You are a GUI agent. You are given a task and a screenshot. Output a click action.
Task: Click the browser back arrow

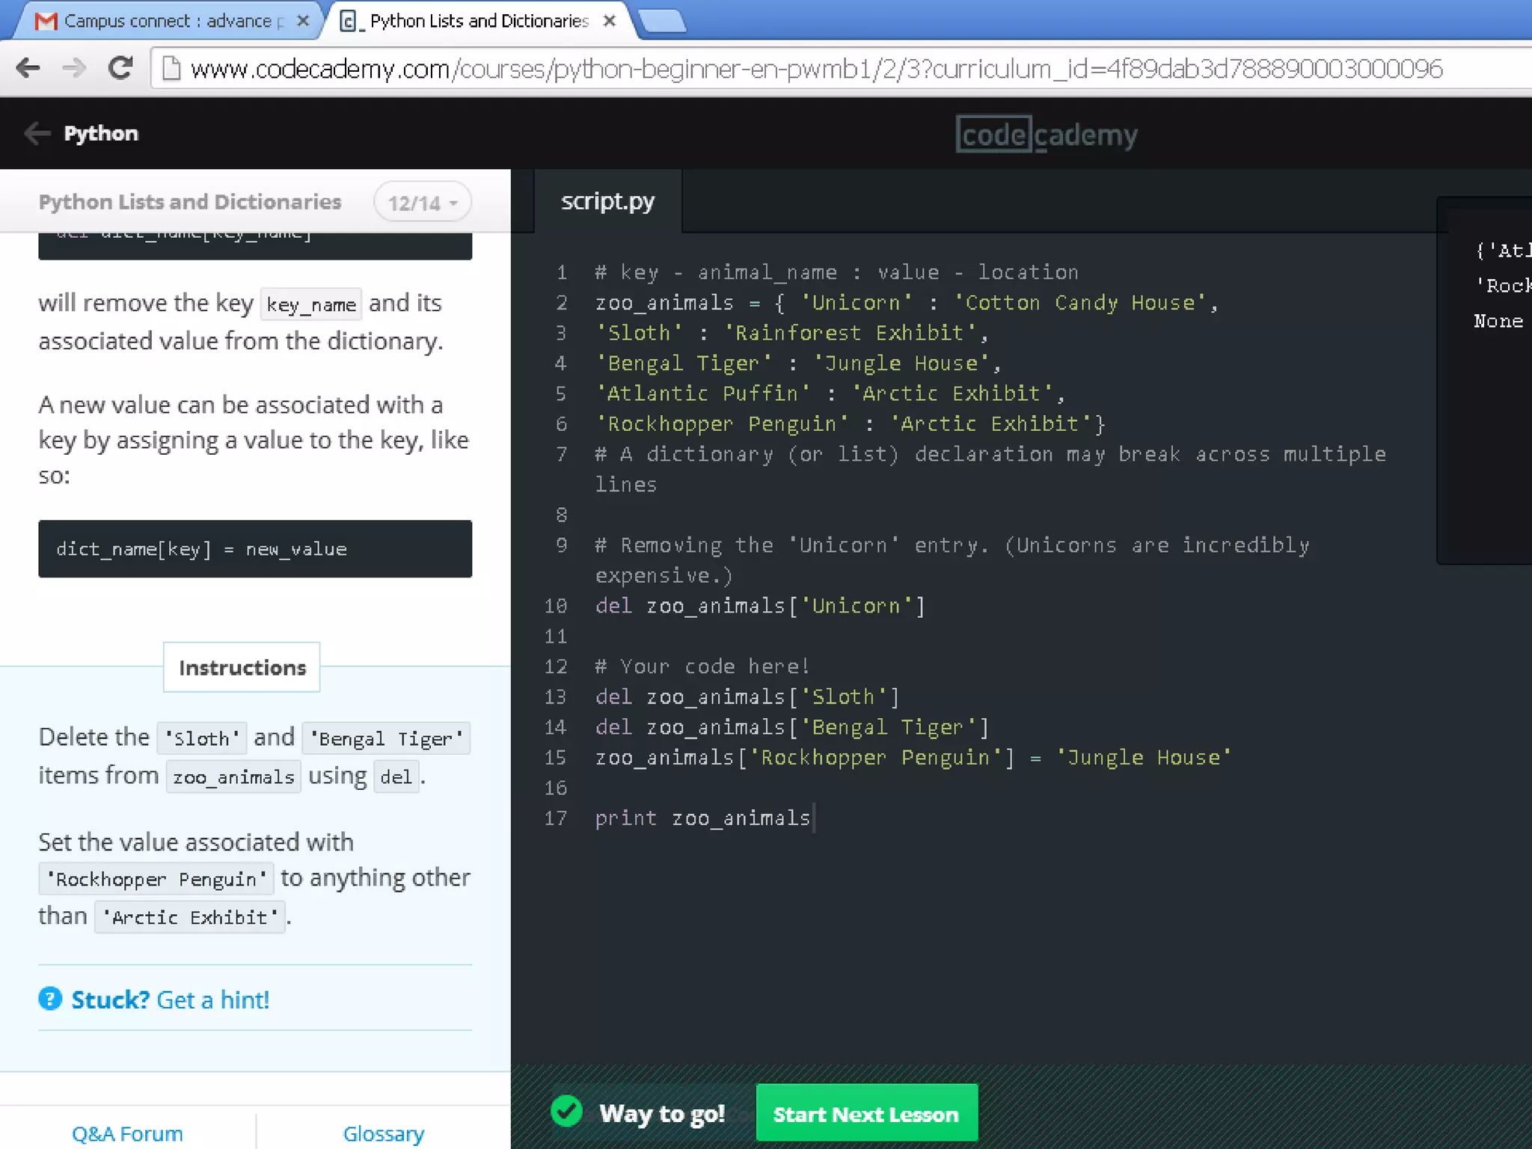click(x=28, y=68)
